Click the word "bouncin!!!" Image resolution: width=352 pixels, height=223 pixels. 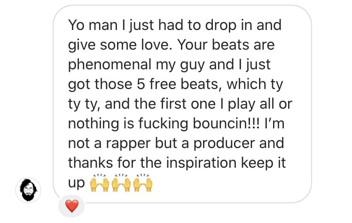227,123
